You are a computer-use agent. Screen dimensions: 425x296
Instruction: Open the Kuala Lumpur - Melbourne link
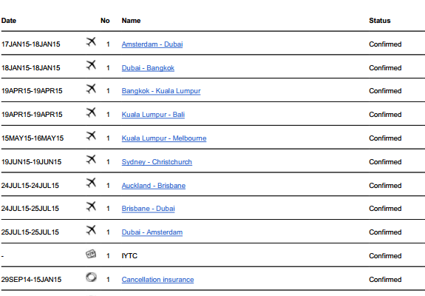click(164, 138)
